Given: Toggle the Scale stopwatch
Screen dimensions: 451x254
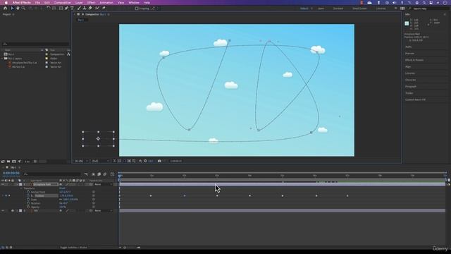Looking at the screenshot, I should tap(28, 199).
